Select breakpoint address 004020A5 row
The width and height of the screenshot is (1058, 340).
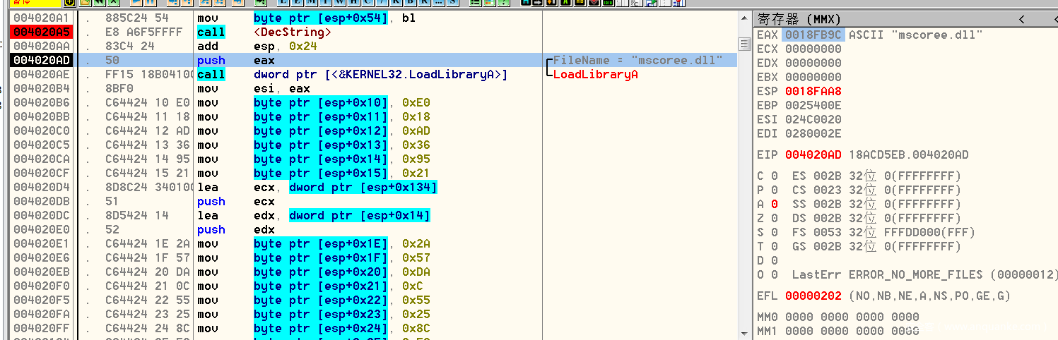[40, 32]
